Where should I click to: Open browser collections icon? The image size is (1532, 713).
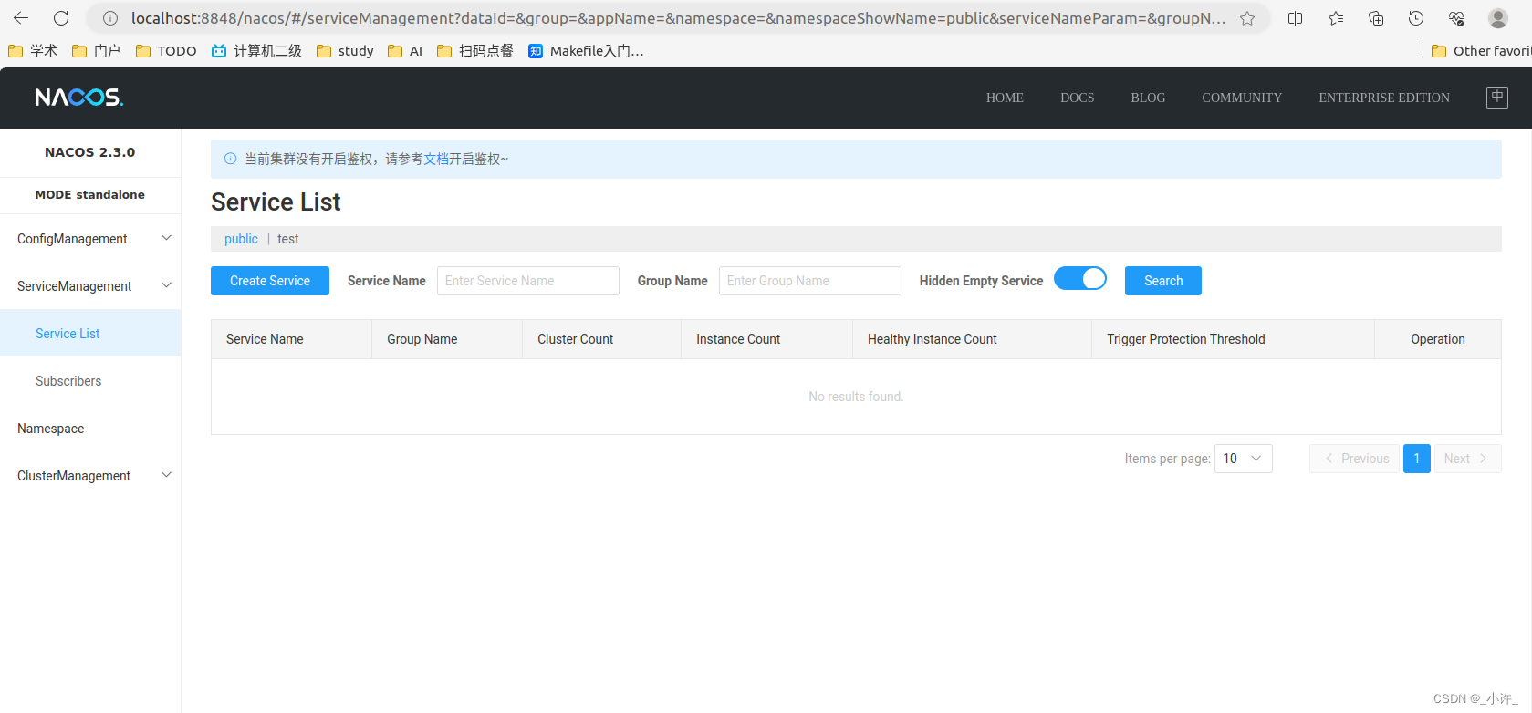click(1376, 18)
